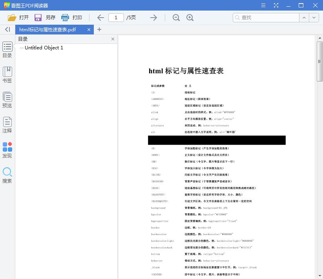This screenshot has height=279, width=323.
Task: Open the 发现 discover panel
Action: 7,149
